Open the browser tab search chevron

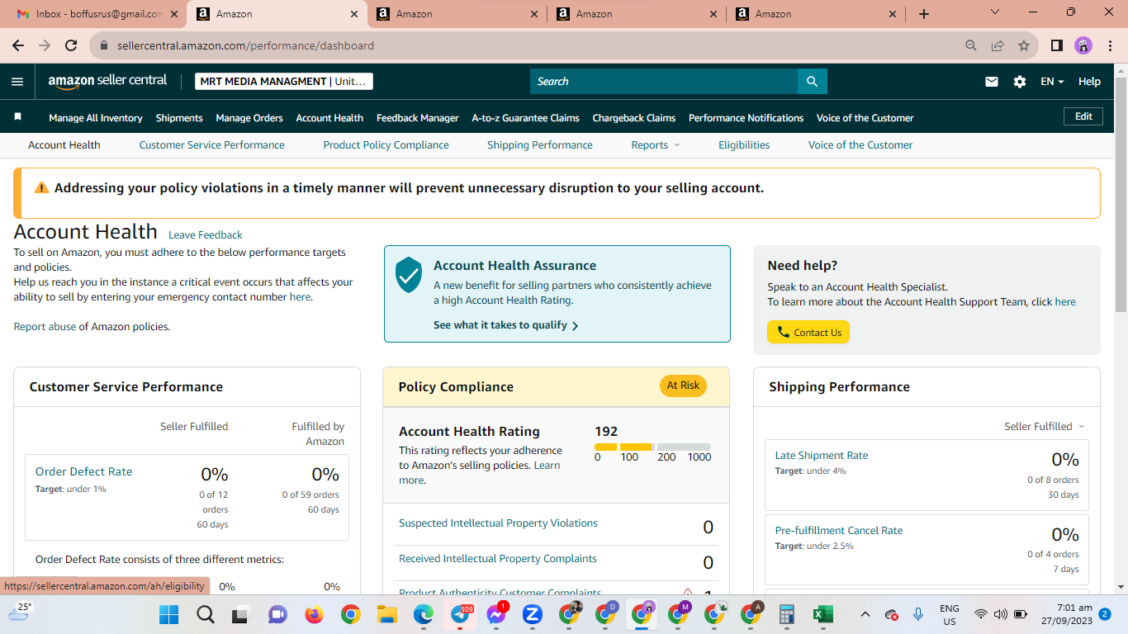995,12
